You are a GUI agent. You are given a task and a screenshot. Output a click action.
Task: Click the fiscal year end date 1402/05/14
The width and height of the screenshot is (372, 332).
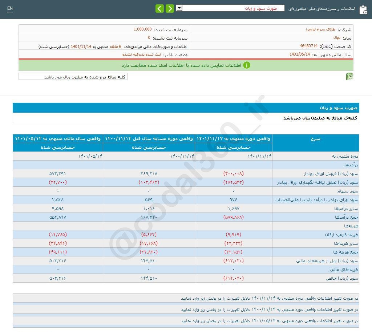point(300,54)
